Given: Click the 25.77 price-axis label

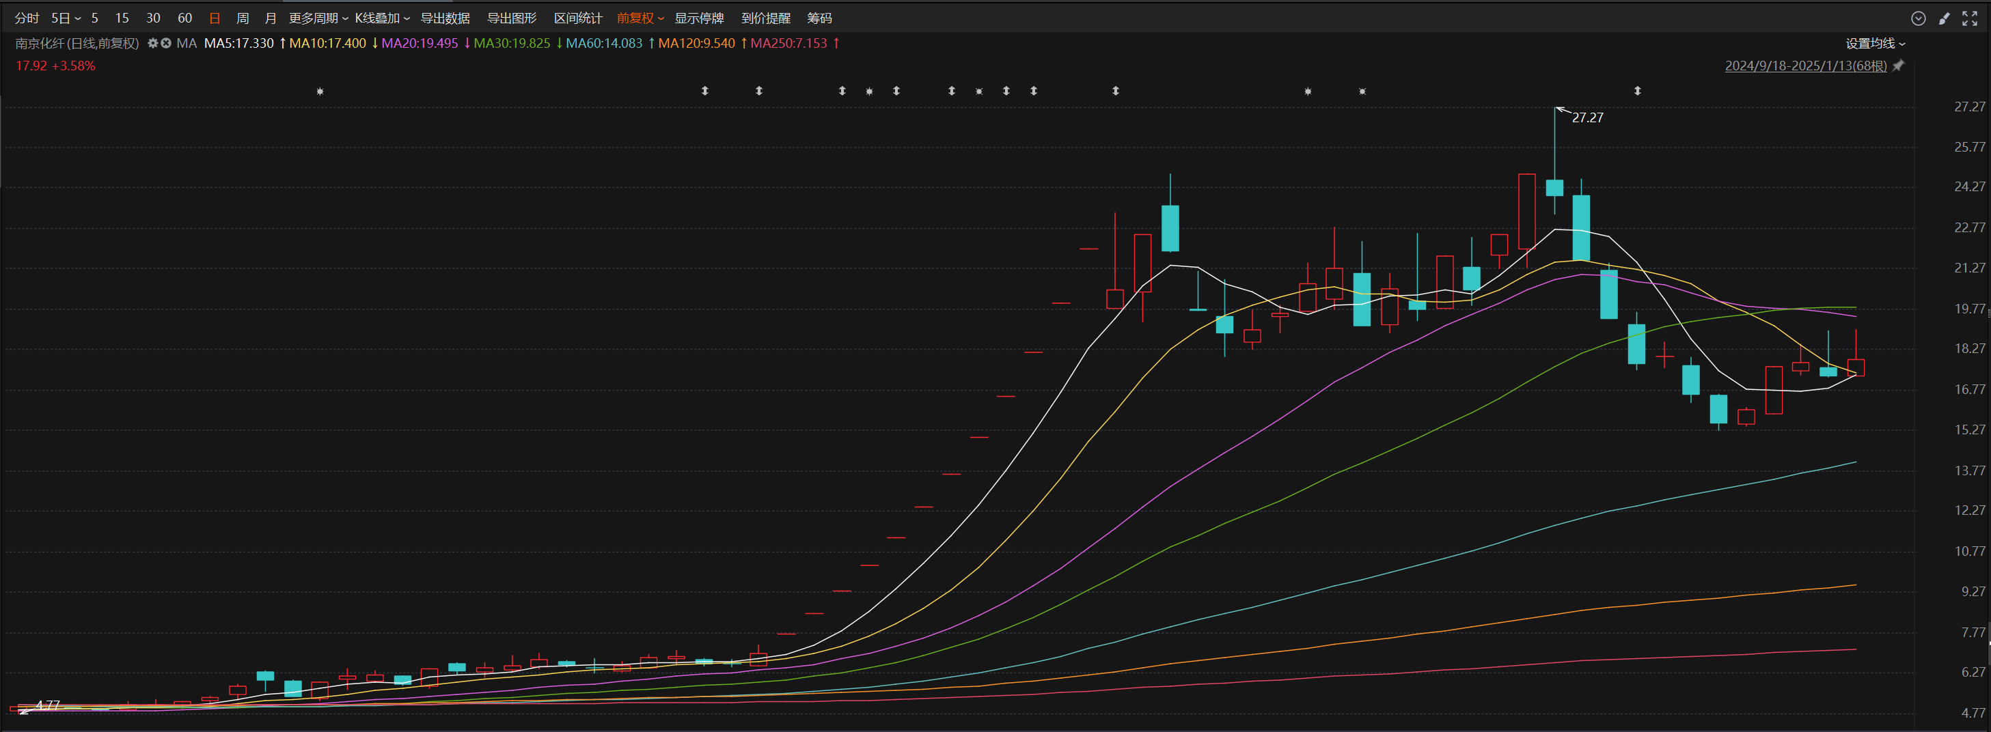Looking at the screenshot, I should tap(1969, 147).
